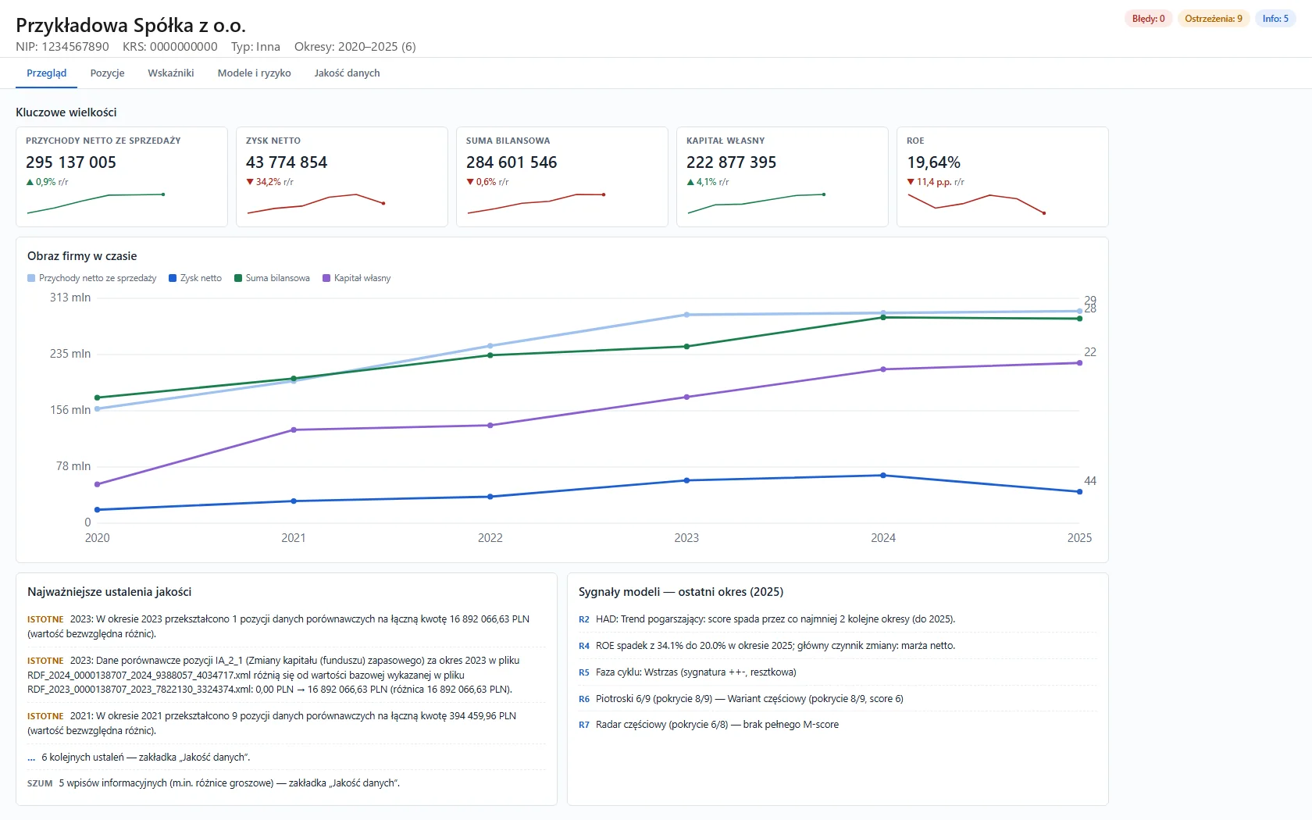
Task: Toggle Przychody netto ze sprzedaży legend swatch
Action: (x=31, y=278)
